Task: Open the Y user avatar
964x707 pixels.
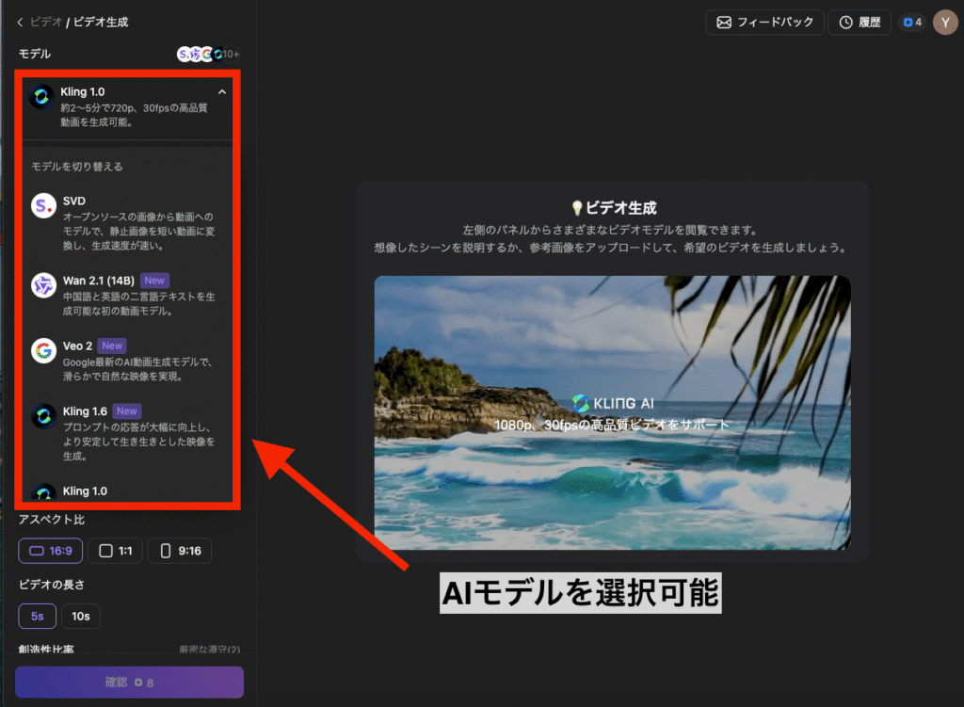Action: (x=945, y=23)
